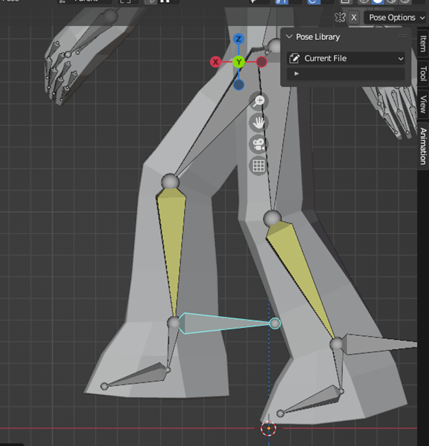Click the X axis on the navigation gizmo
The width and height of the screenshot is (429, 446).
tap(216, 62)
